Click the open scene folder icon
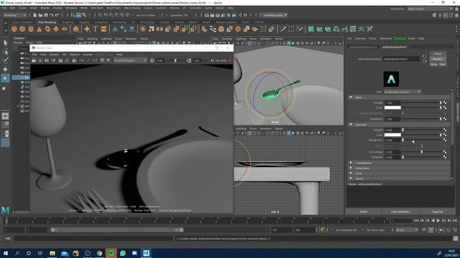The height and width of the screenshot is (258, 460). [40, 15]
